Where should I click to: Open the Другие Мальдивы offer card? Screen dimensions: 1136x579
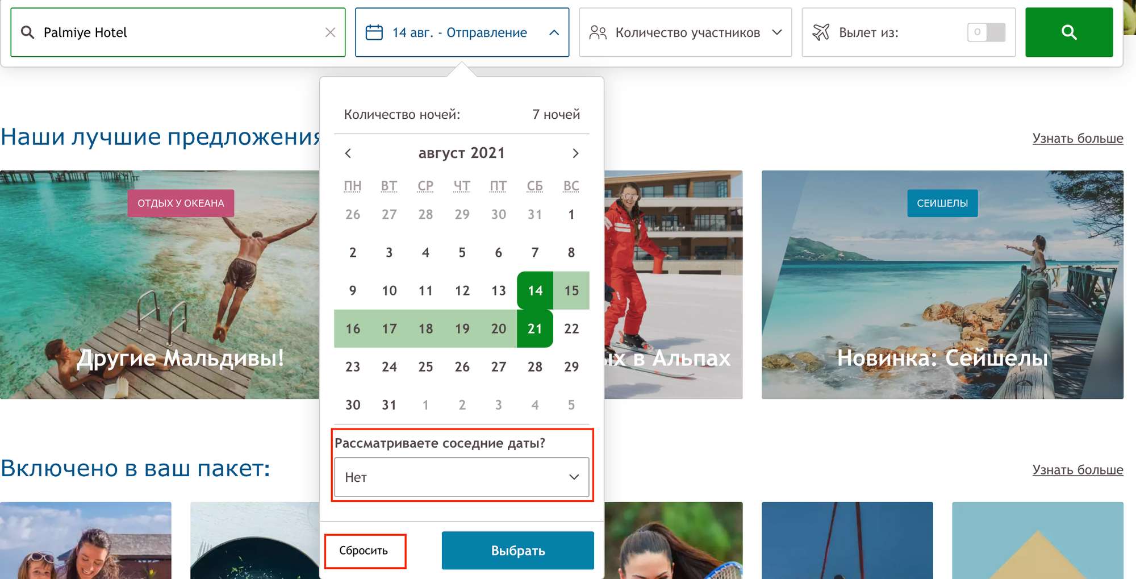pos(160,285)
